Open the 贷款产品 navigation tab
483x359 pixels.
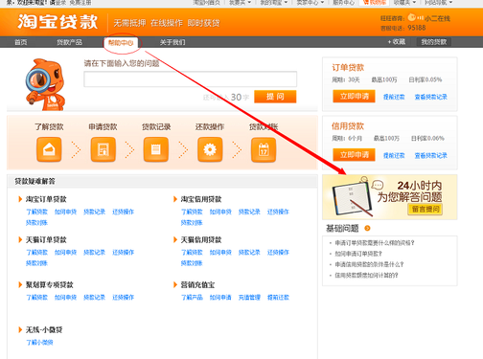tap(69, 42)
